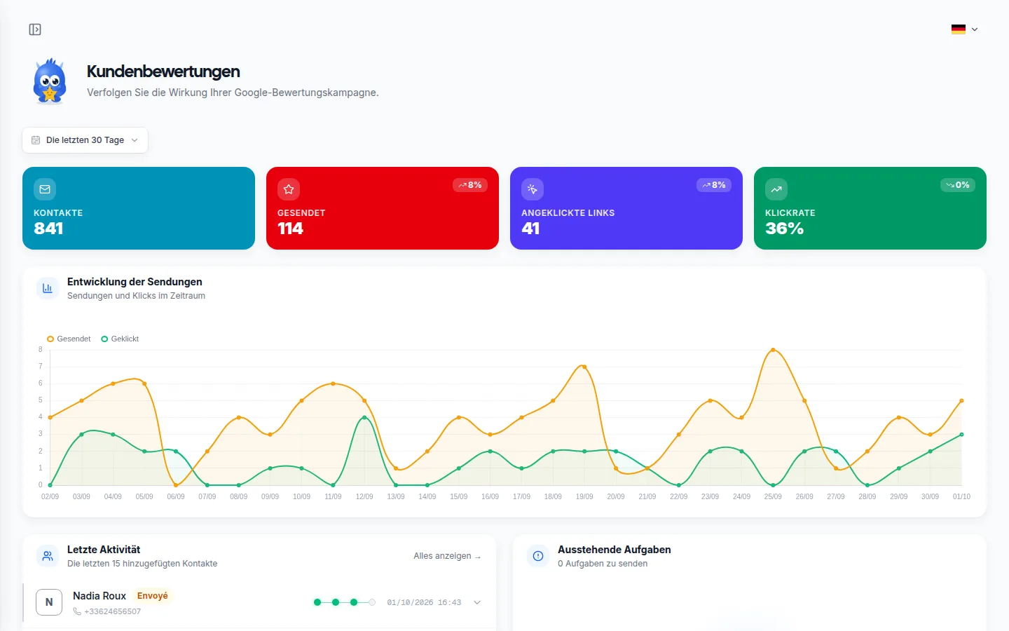Toggle the Geklickt series in chart legend
1009x631 pixels.
pos(120,339)
